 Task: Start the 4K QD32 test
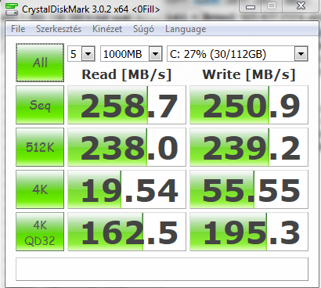pyautogui.click(x=40, y=232)
